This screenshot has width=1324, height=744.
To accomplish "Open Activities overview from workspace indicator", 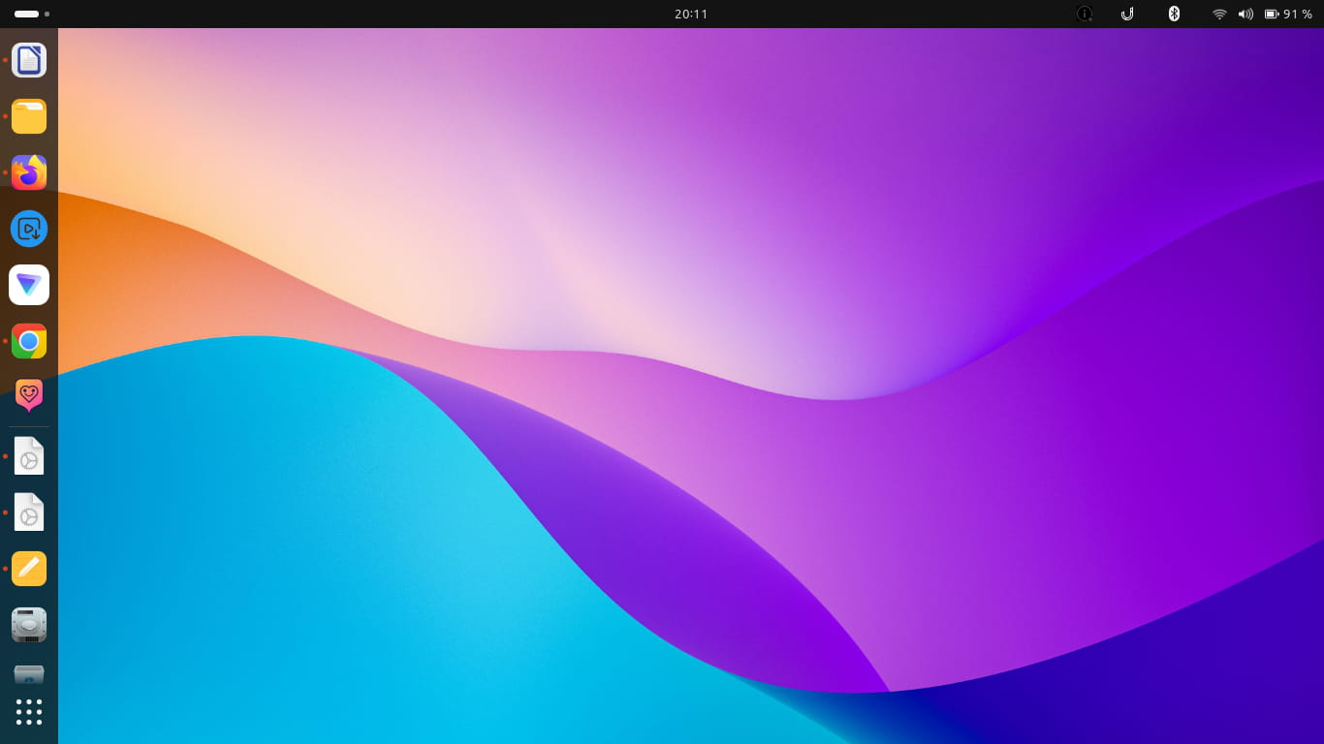I will tap(31, 14).
